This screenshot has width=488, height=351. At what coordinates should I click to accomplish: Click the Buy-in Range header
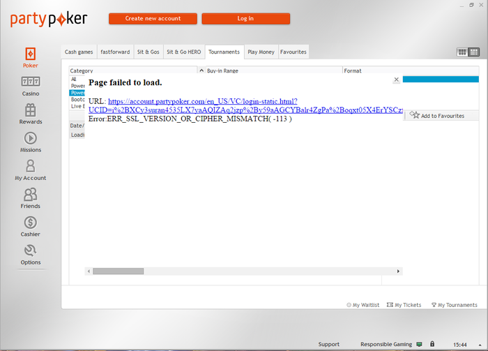[274, 70]
